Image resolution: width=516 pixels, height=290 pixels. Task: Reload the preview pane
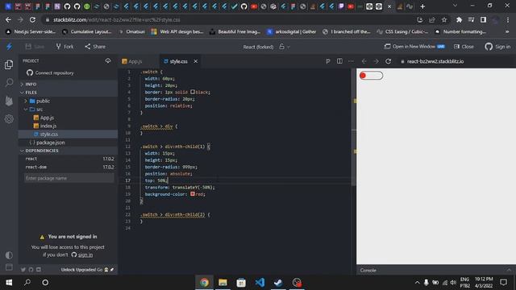pyautogui.click(x=389, y=61)
